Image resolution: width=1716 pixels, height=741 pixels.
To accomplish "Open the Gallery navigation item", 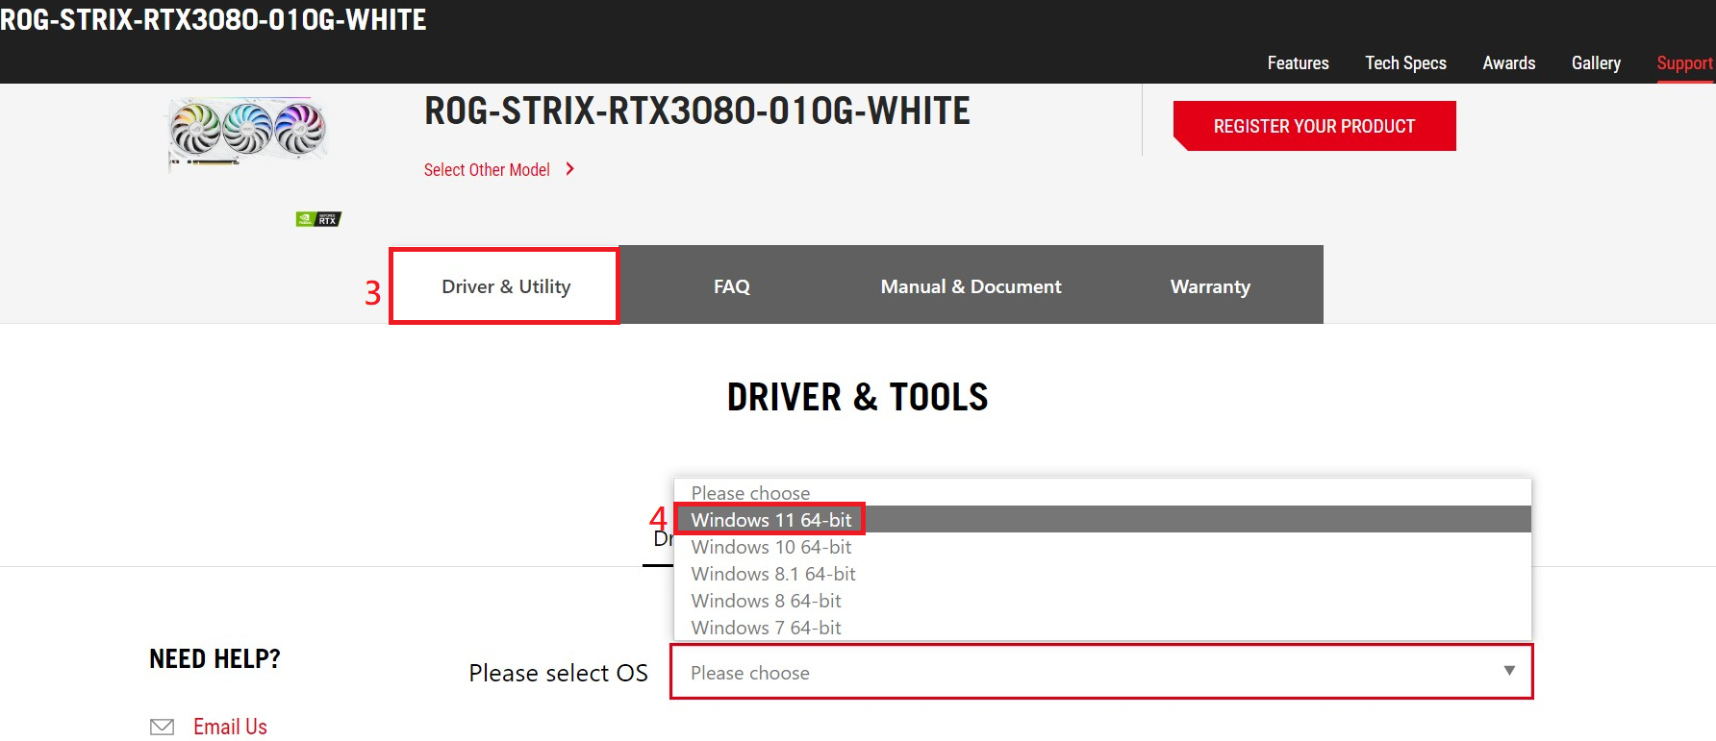I will coord(1596,63).
